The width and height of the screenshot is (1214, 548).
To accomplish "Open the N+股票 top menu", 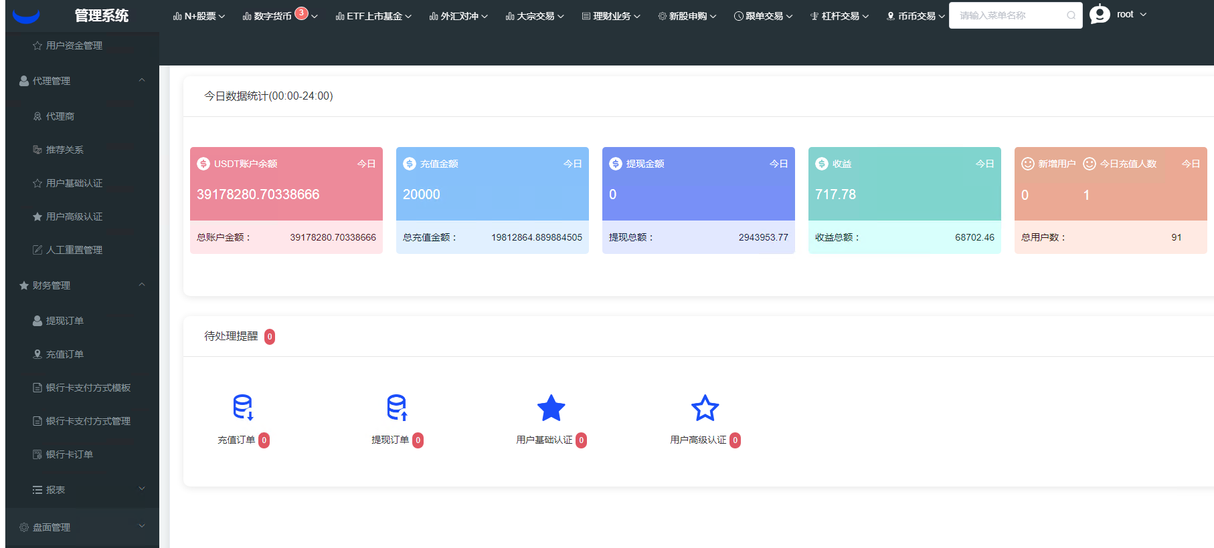I will pos(199,16).
